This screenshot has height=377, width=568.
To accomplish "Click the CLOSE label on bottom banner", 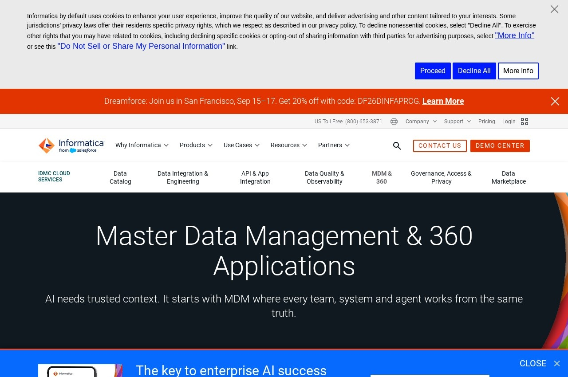I will click(x=533, y=364).
